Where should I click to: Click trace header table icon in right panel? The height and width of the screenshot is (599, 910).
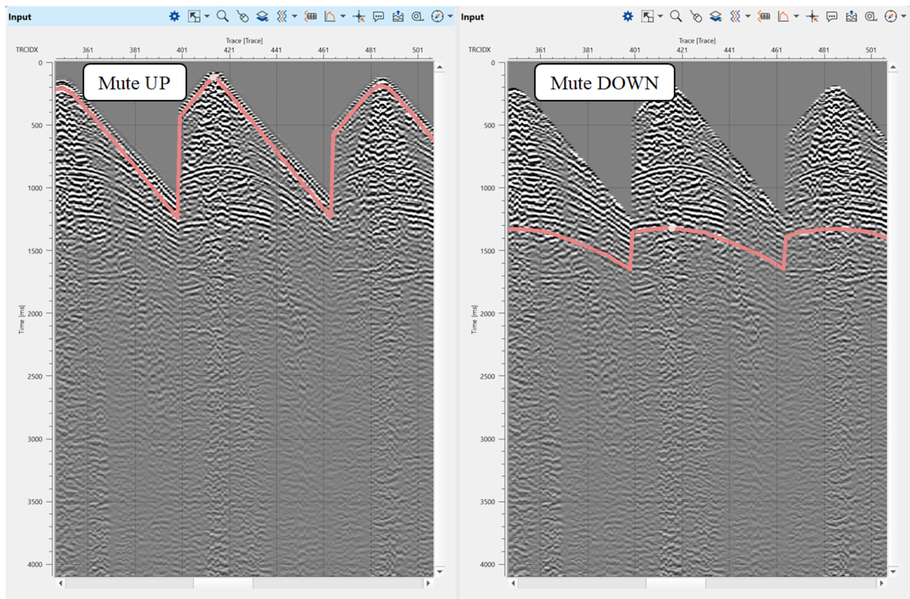coord(764,17)
